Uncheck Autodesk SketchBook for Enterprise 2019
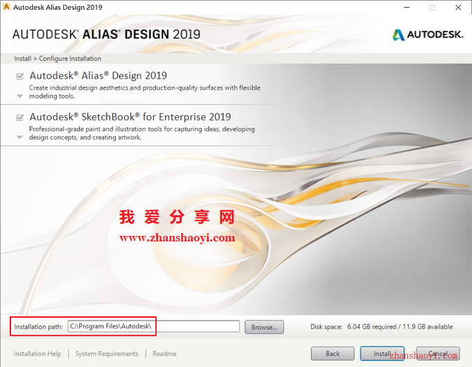The height and width of the screenshot is (367, 472). [20, 117]
